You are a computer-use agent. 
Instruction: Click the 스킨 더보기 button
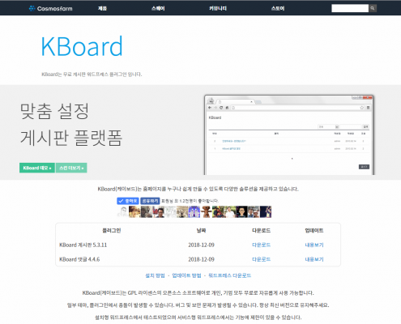coord(71,168)
